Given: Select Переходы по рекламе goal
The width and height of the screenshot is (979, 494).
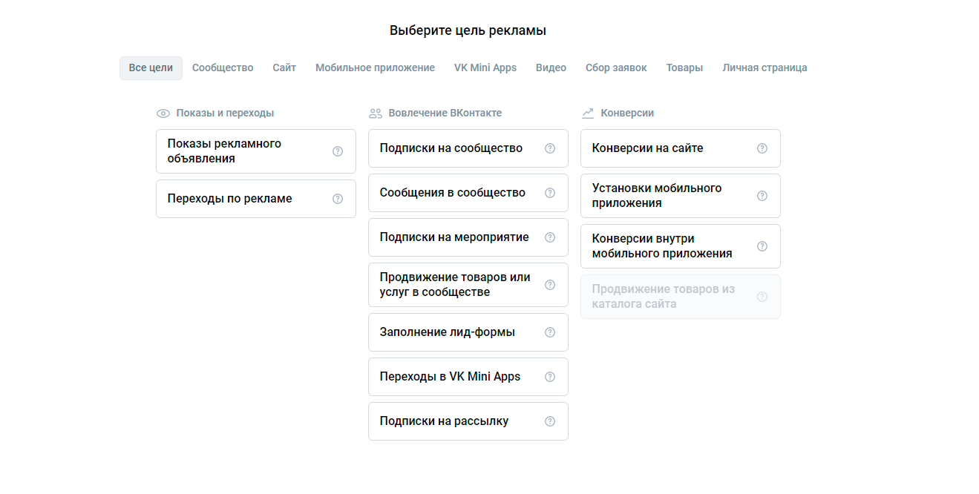Looking at the screenshot, I should pyautogui.click(x=238, y=199).
